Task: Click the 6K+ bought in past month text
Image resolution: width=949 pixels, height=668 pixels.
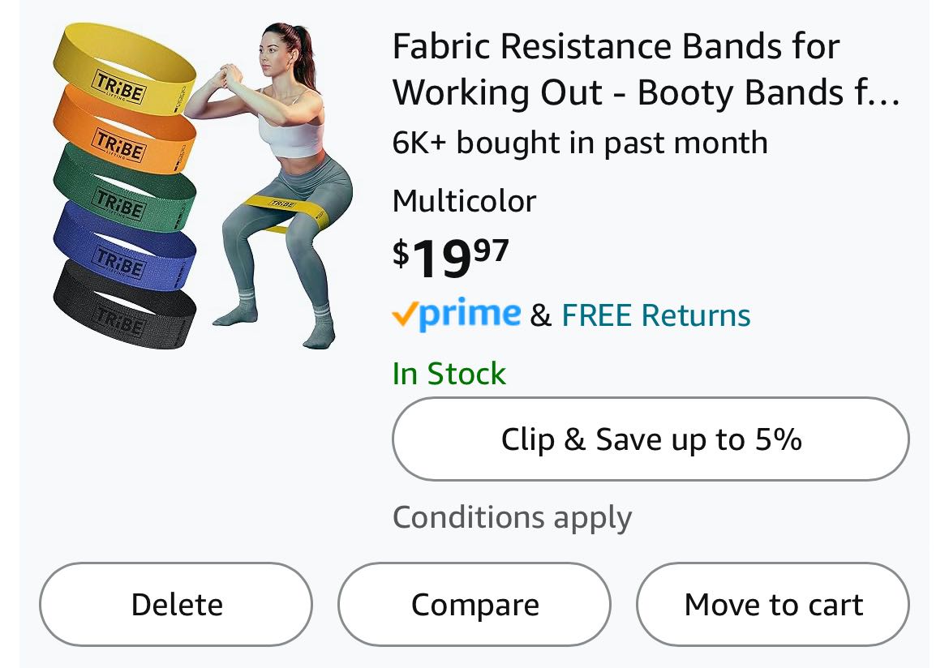Action: click(580, 143)
